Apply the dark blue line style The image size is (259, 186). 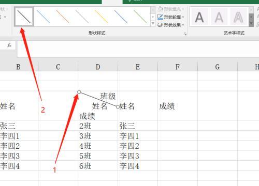pos(121,17)
